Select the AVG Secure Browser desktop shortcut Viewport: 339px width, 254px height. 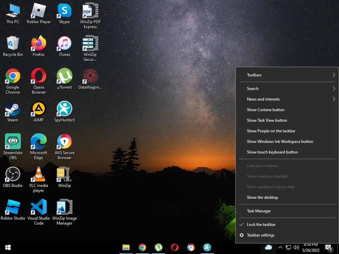point(65,147)
